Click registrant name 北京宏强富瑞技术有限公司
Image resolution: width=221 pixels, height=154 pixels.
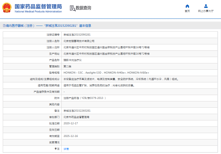point(79,41)
